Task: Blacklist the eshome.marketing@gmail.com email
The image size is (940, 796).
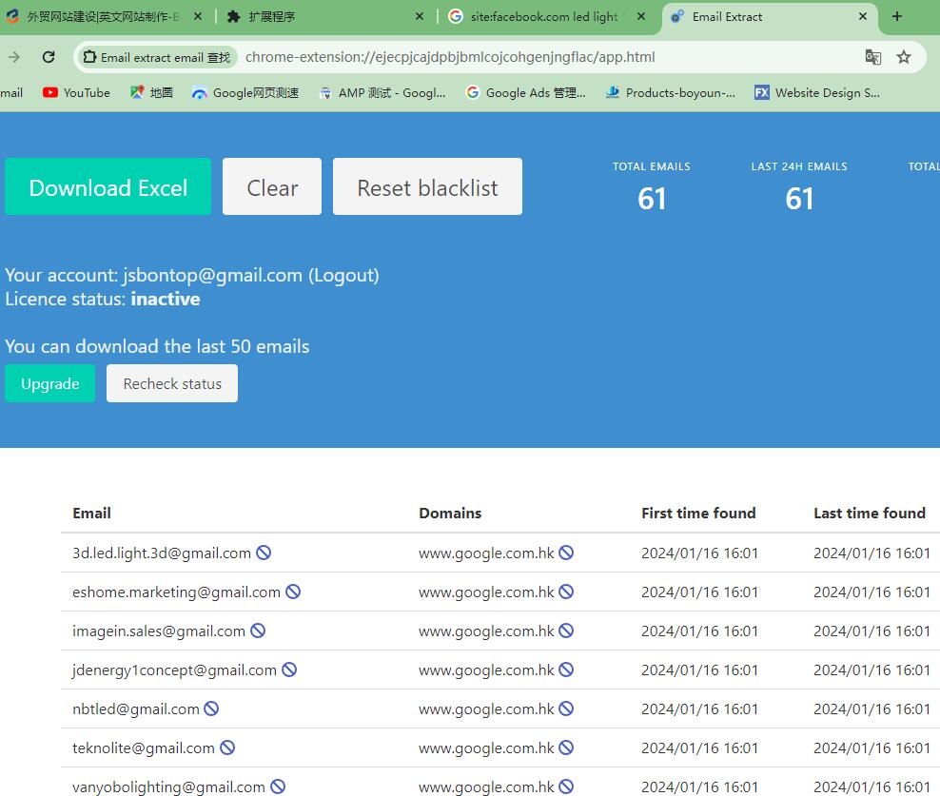Action: pos(293,592)
